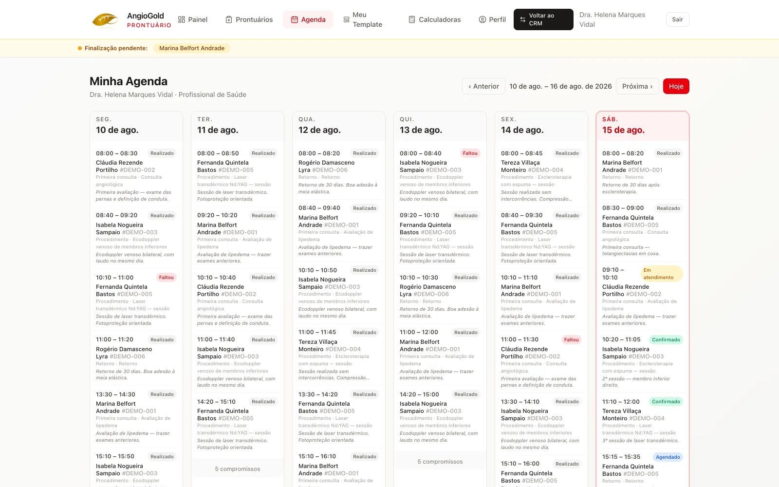Click the Calculadoras calculator icon
Viewport: 779px width, 487px height.
pyautogui.click(x=412, y=19)
